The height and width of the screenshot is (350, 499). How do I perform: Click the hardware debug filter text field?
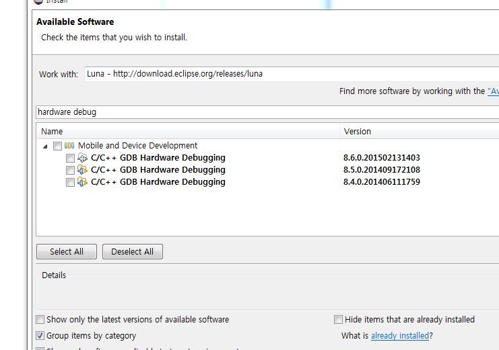click(267, 112)
